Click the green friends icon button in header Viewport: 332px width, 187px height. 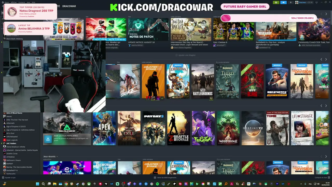coord(276,2)
